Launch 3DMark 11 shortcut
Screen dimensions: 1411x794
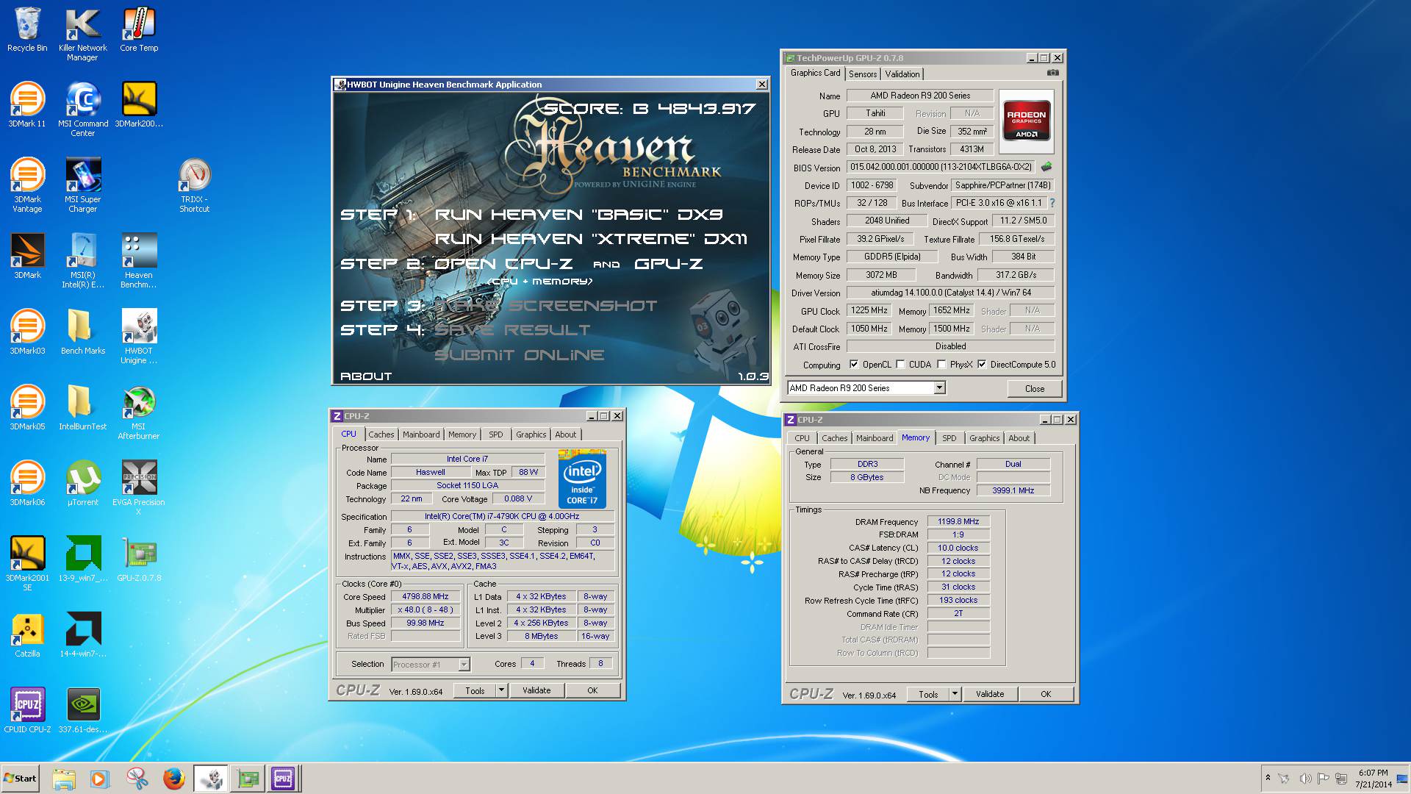[27, 105]
